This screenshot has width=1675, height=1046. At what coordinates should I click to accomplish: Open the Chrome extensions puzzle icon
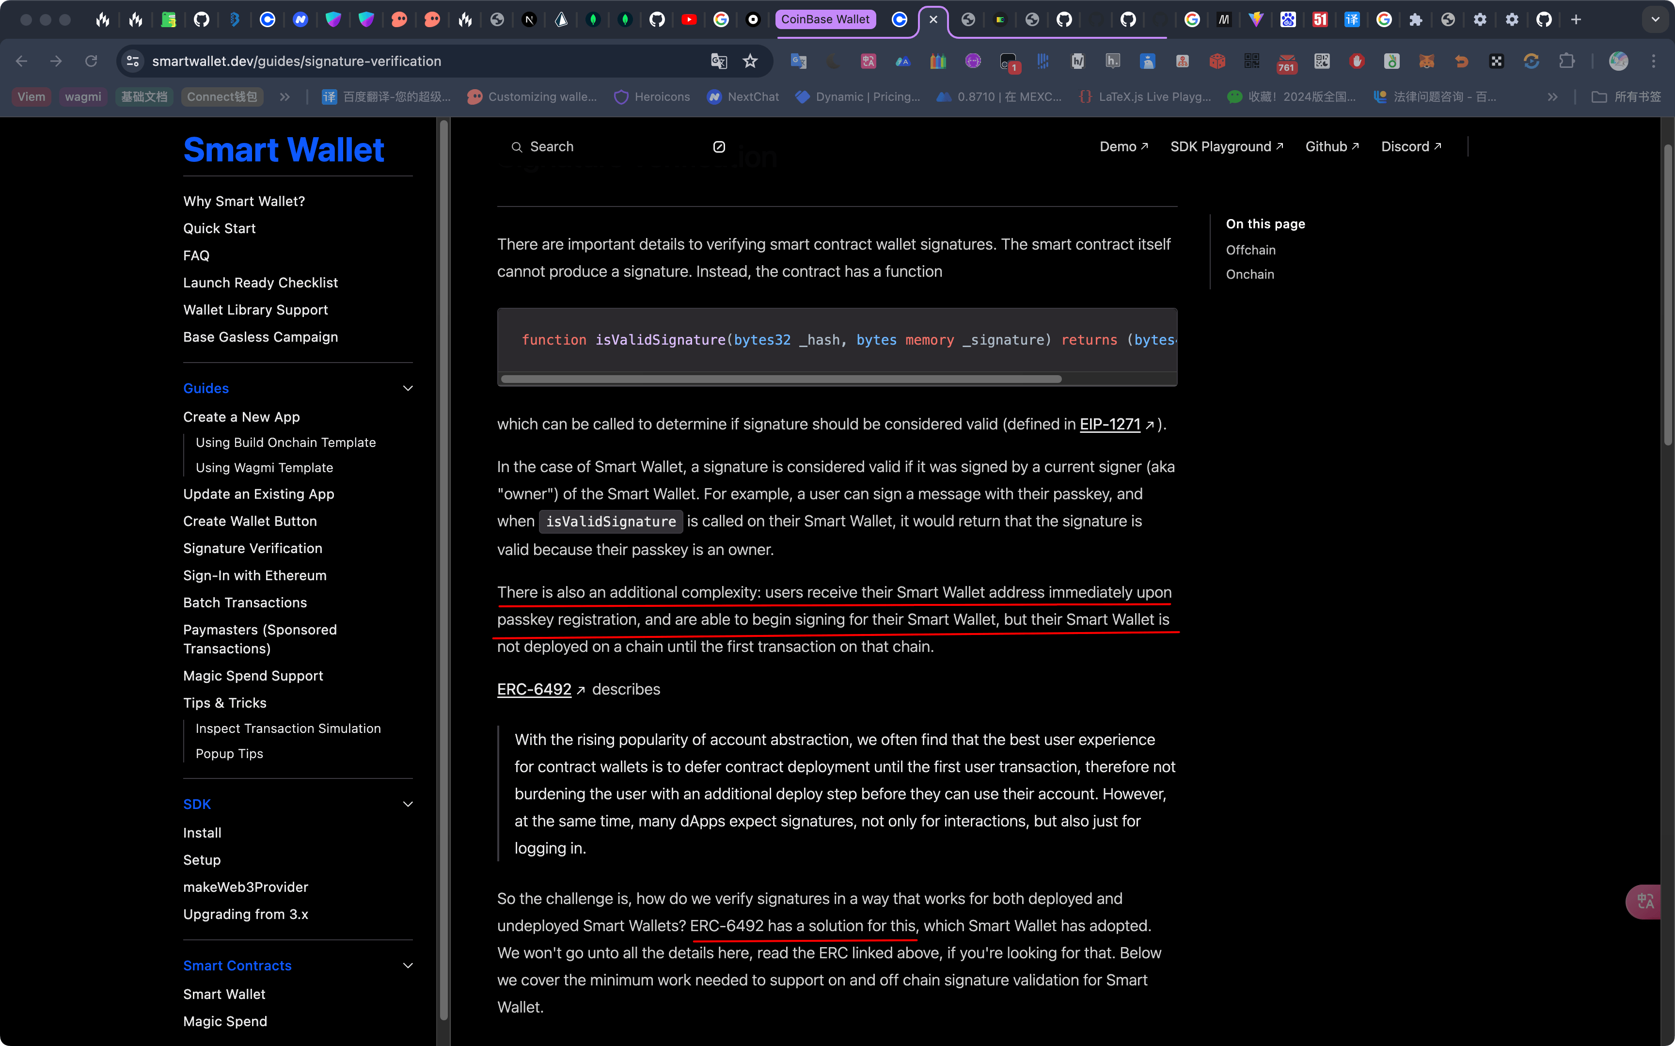[1566, 61]
